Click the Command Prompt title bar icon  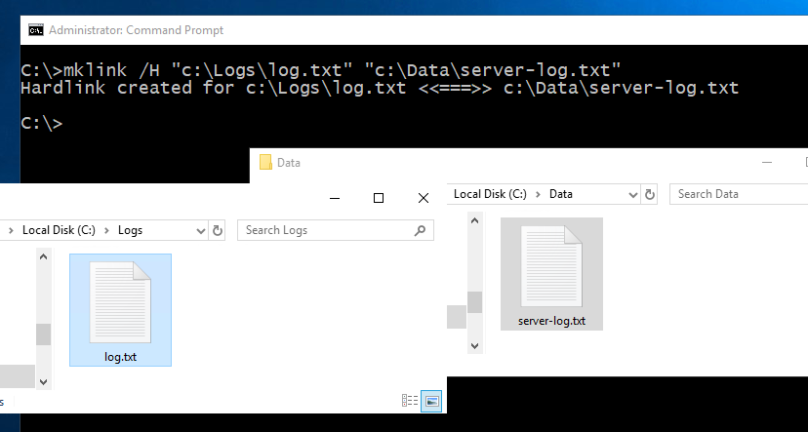click(x=35, y=30)
